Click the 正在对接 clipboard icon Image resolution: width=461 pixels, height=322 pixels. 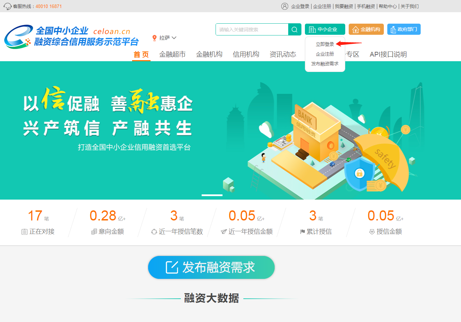click(x=24, y=232)
